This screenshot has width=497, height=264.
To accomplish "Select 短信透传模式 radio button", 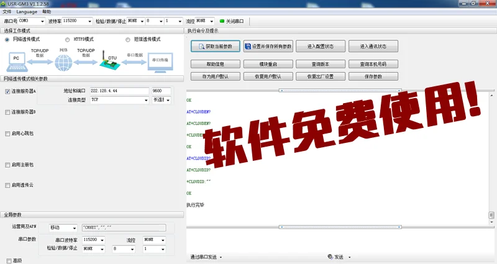I will (128, 40).
